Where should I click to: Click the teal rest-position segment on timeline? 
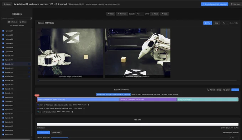click(x=208, y=99)
